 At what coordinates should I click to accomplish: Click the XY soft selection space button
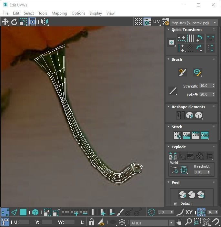click(x=189, y=212)
